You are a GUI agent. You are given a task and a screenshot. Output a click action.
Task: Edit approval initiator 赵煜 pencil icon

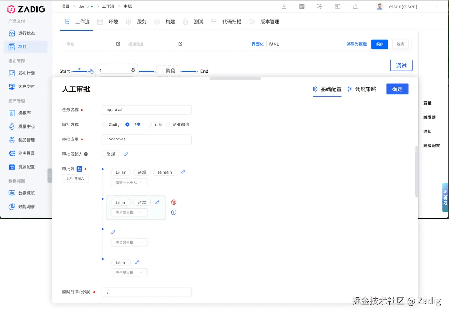coord(126,154)
